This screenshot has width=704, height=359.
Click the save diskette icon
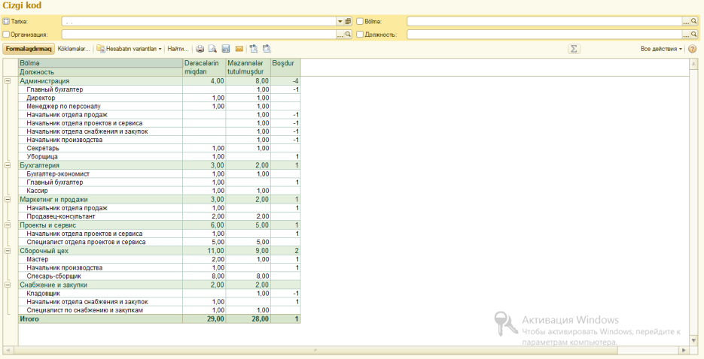click(x=225, y=49)
